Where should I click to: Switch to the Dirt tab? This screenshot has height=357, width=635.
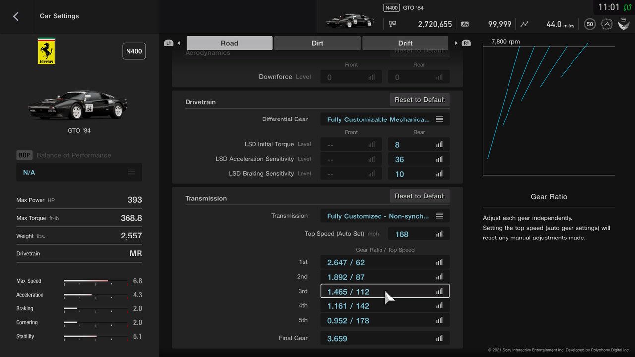tap(317, 43)
